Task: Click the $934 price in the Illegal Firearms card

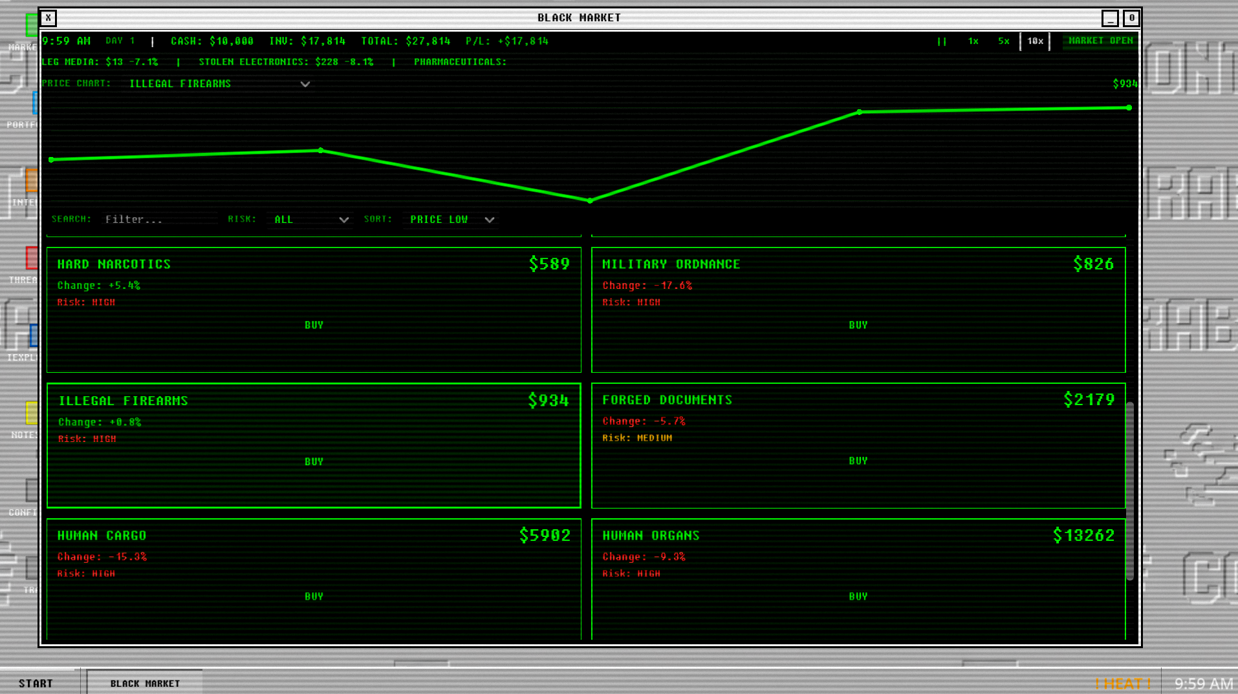Action: pyautogui.click(x=548, y=401)
